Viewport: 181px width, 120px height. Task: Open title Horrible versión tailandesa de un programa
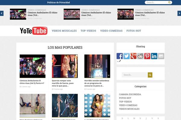click(x=97, y=83)
